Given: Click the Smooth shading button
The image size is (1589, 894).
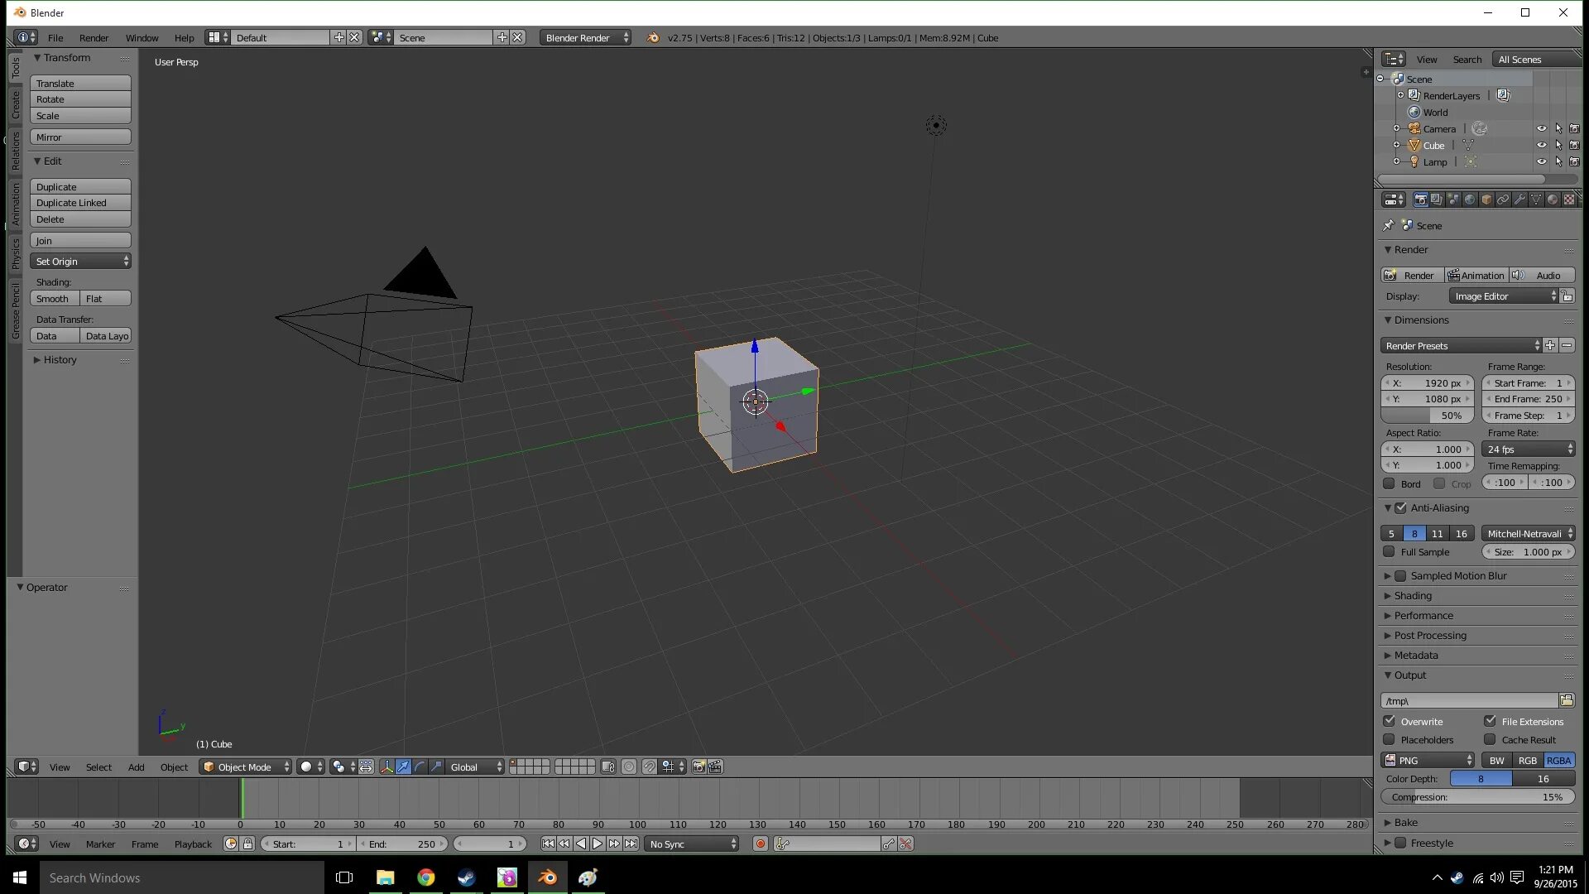Looking at the screenshot, I should coord(55,298).
